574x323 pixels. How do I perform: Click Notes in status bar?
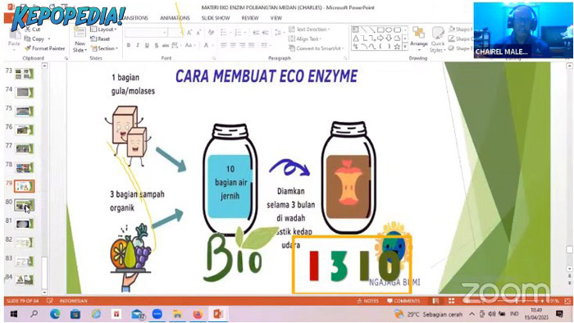coord(368,301)
